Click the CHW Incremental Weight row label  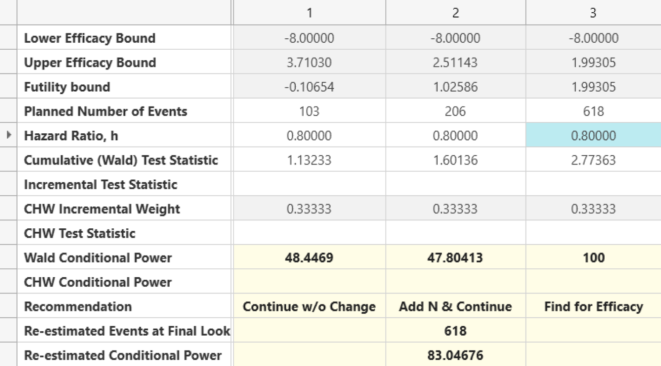tap(102, 209)
